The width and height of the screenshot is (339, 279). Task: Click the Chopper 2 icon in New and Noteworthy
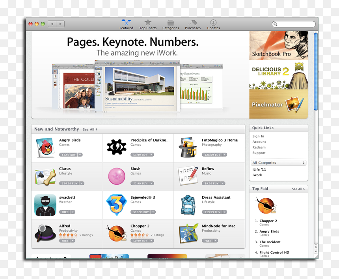point(117,233)
